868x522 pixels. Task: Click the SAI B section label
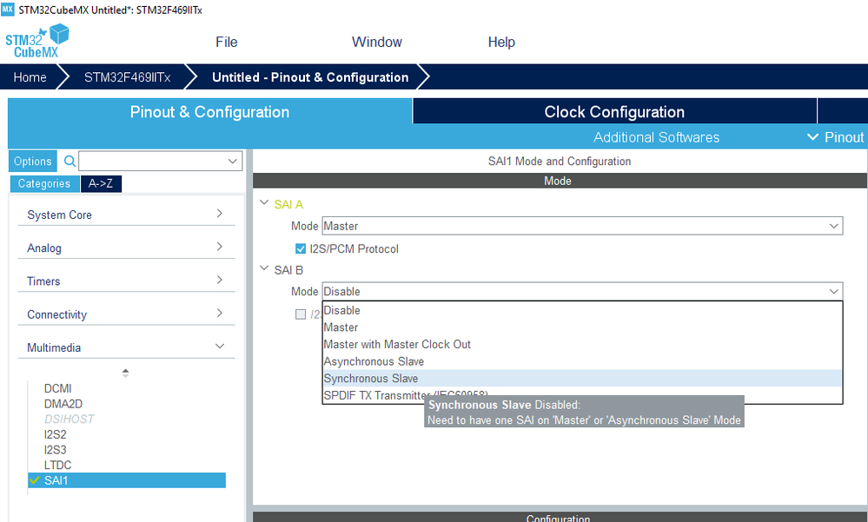pyautogui.click(x=288, y=270)
